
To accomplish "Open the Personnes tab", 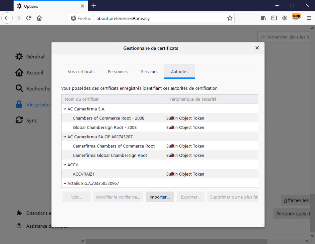I will pyautogui.click(x=118, y=72).
